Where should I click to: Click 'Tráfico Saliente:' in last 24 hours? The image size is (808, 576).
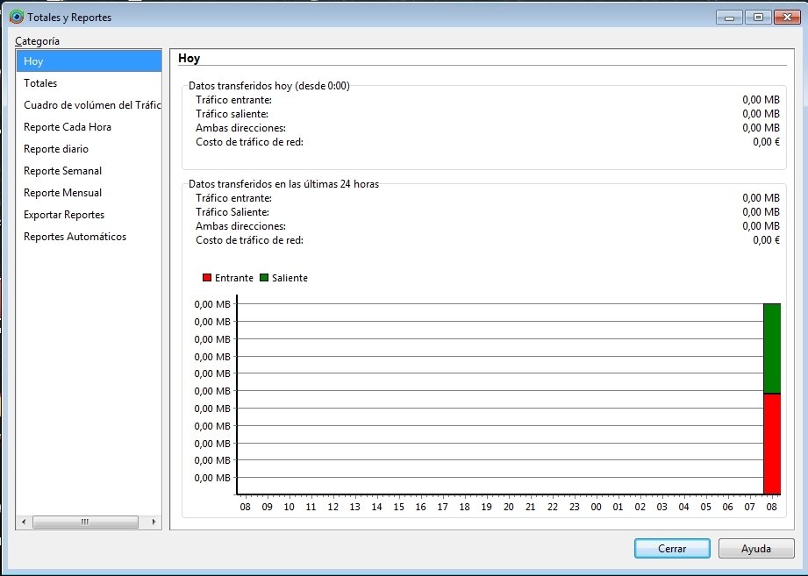(x=232, y=212)
